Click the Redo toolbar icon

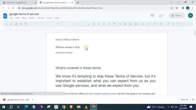11,24
